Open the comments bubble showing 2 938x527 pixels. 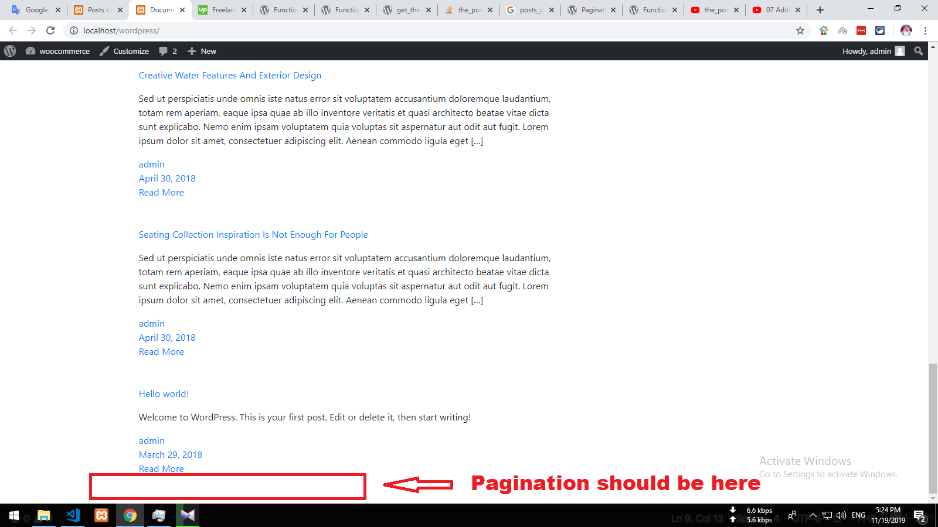pyautogui.click(x=168, y=51)
